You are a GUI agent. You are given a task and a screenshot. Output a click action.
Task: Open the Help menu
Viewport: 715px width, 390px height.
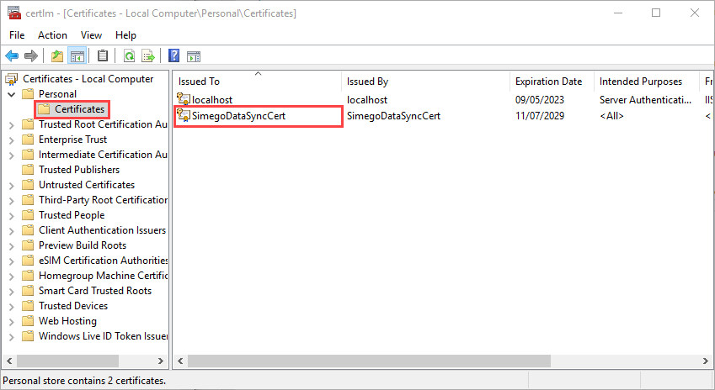coord(125,35)
